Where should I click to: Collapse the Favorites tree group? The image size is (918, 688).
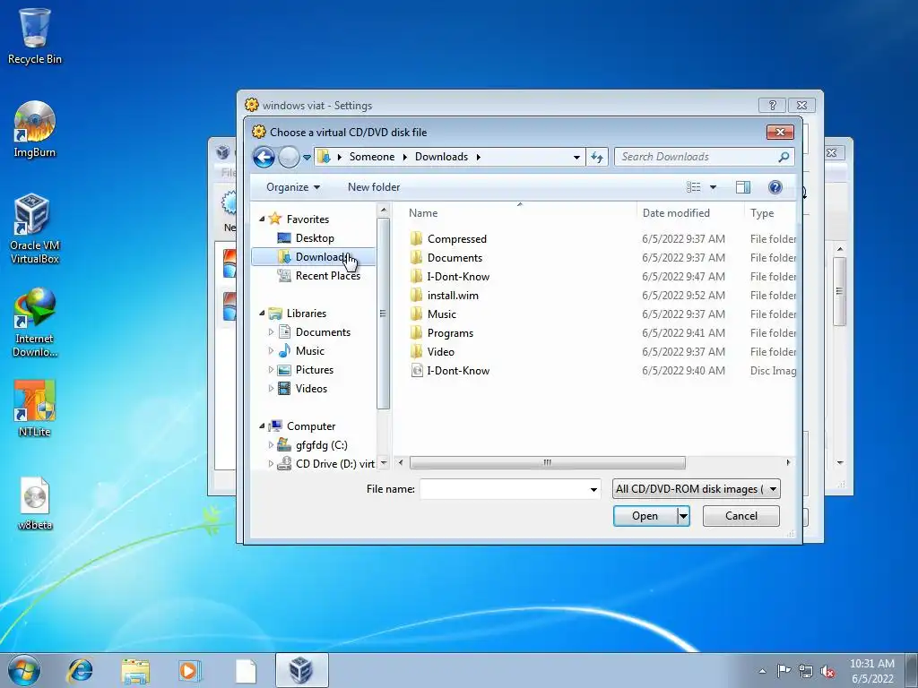tap(262, 219)
